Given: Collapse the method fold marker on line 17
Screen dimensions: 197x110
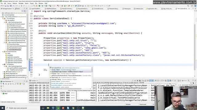Looking at the screenshot, I should 33,31.
